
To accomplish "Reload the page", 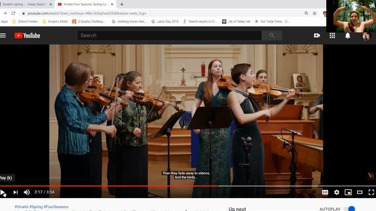I will [14, 13].
